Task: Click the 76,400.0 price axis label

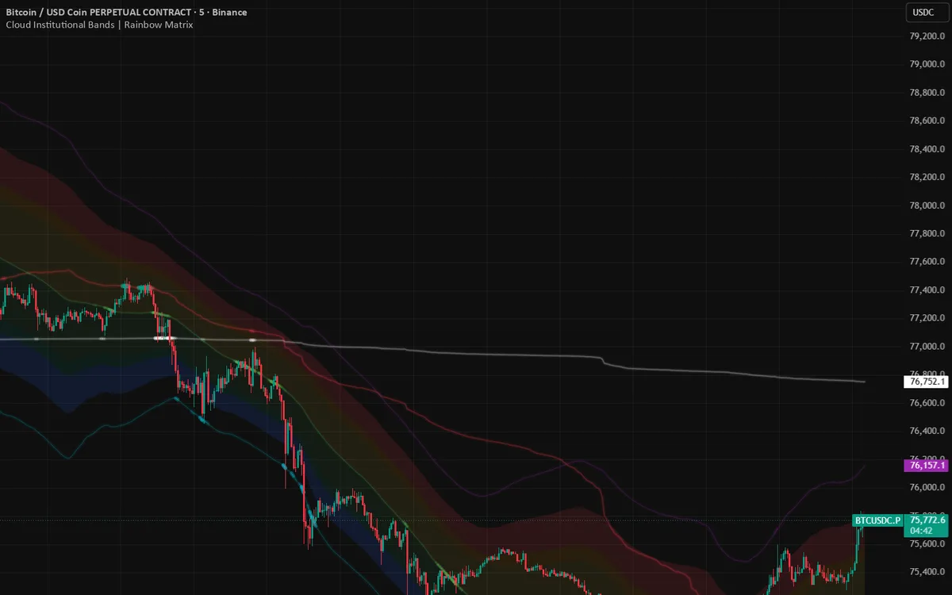Action: click(927, 432)
